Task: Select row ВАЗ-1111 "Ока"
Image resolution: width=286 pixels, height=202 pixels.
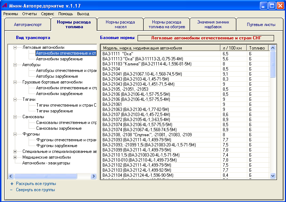Action: click(x=185, y=54)
